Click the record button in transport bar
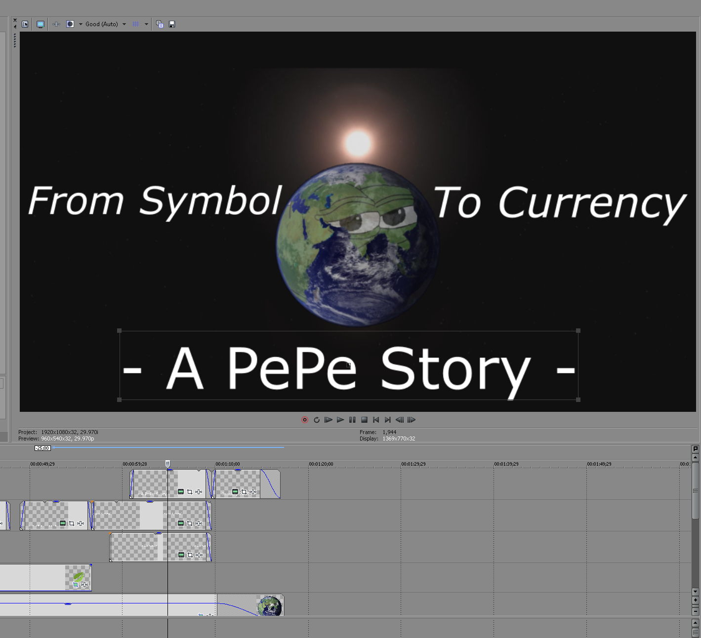701x638 pixels. click(305, 420)
